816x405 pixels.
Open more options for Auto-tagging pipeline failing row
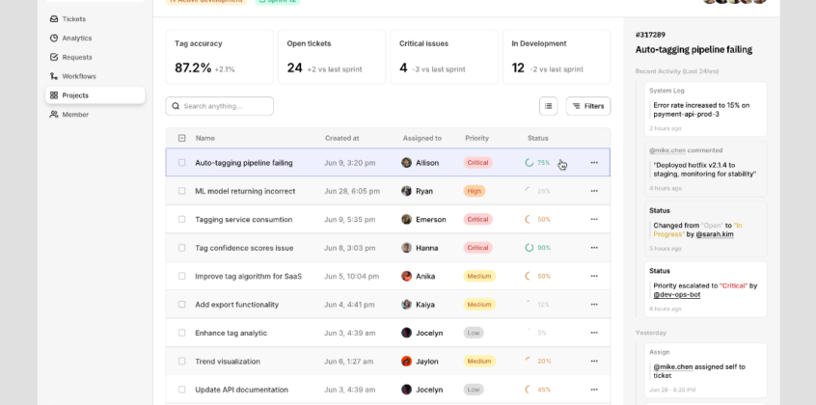point(594,162)
